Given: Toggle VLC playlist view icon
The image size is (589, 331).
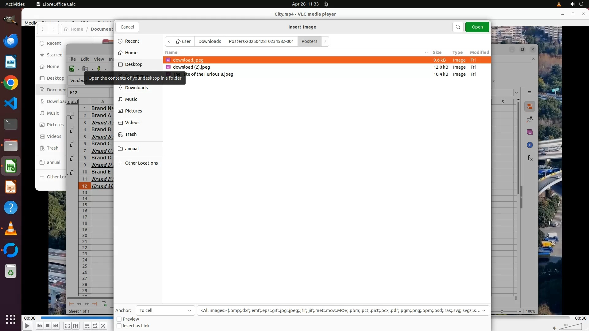Looking at the screenshot, I should coord(87,326).
